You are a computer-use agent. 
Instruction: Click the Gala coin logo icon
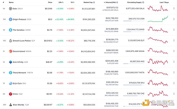(11, 9)
